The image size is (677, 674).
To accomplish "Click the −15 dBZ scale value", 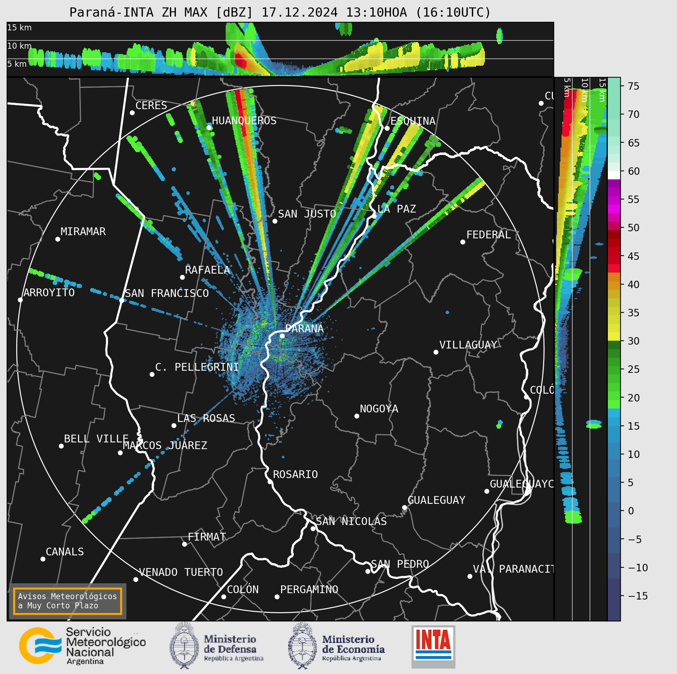I will pyautogui.click(x=638, y=596).
